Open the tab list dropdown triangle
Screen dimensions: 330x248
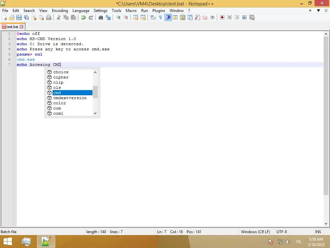pos(318,11)
